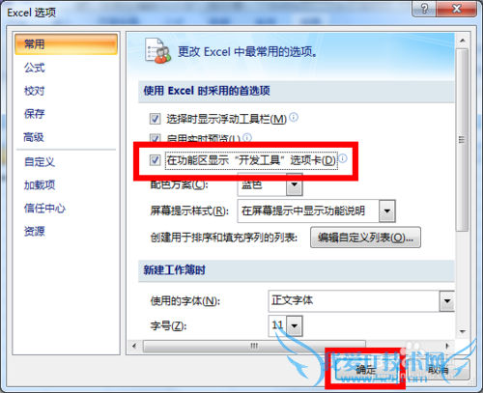This screenshot has width=483, height=393.
Task: Click the vertical scrollbar down arrow
Action: (463, 331)
